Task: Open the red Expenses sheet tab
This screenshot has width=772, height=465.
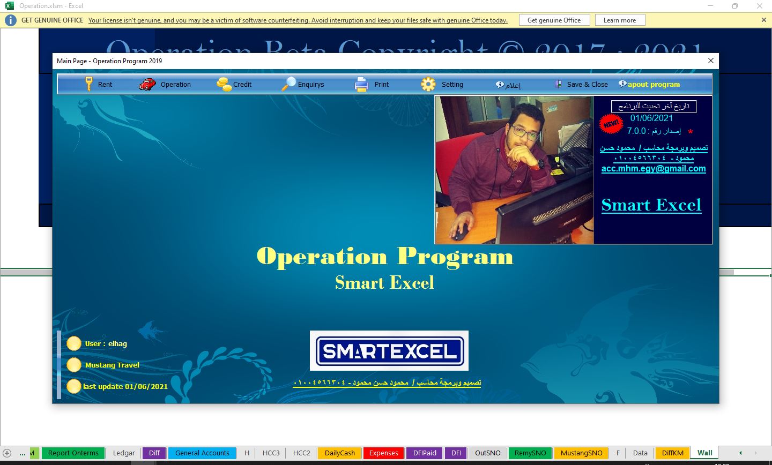Action: pos(384,453)
